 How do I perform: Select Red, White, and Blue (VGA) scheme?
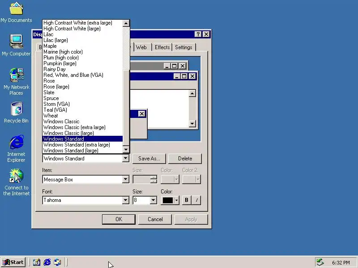click(x=82, y=75)
